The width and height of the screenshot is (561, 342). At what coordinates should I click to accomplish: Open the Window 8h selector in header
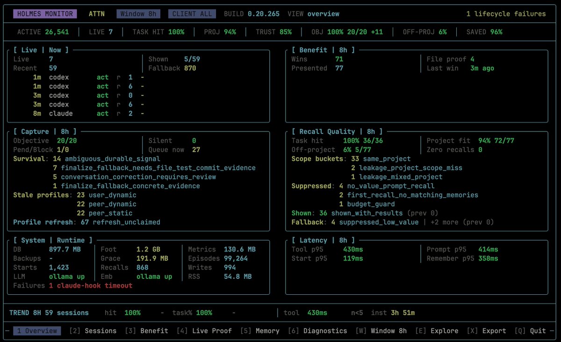(138, 14)
